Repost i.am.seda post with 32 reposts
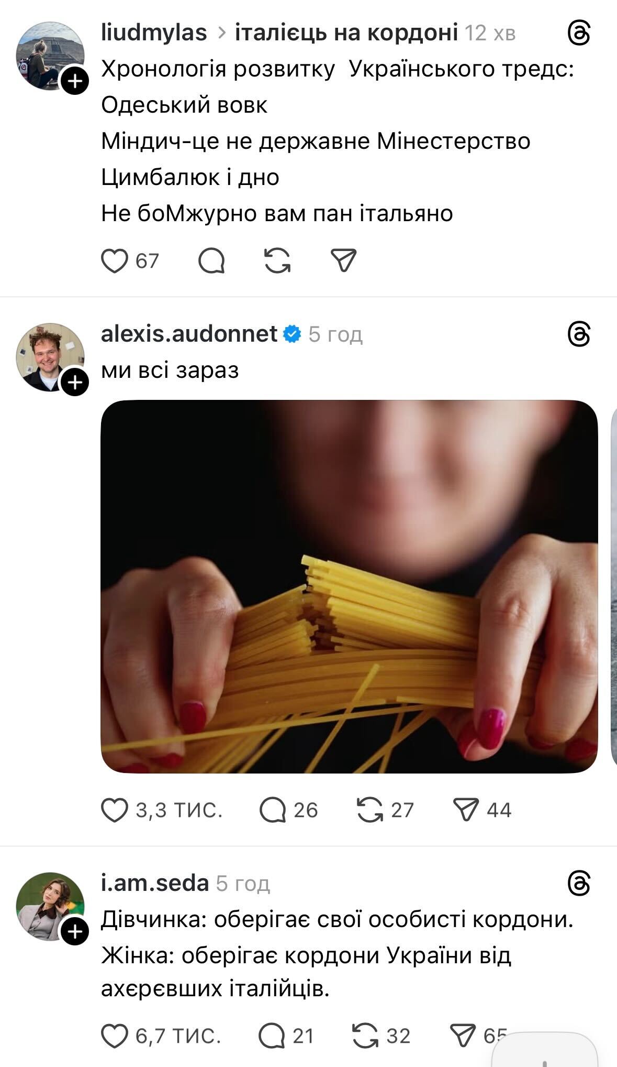This screenshot has width=617, height=1067. [382, 1036]
